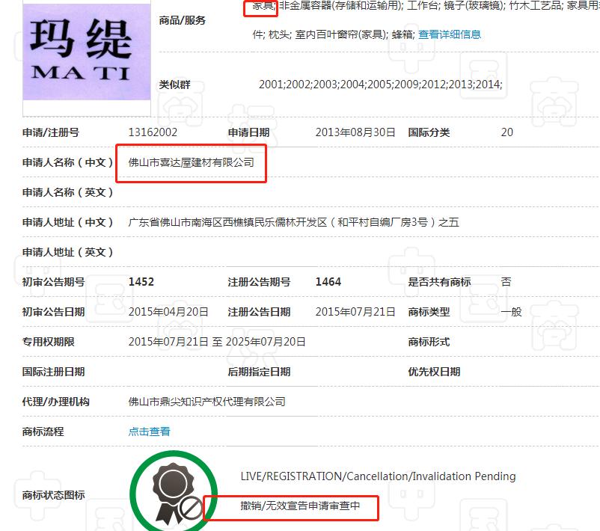This screenshot has height=531, width=600.
Task: Click 注册公告期号 value 1464
Action: tap(328, 282)
